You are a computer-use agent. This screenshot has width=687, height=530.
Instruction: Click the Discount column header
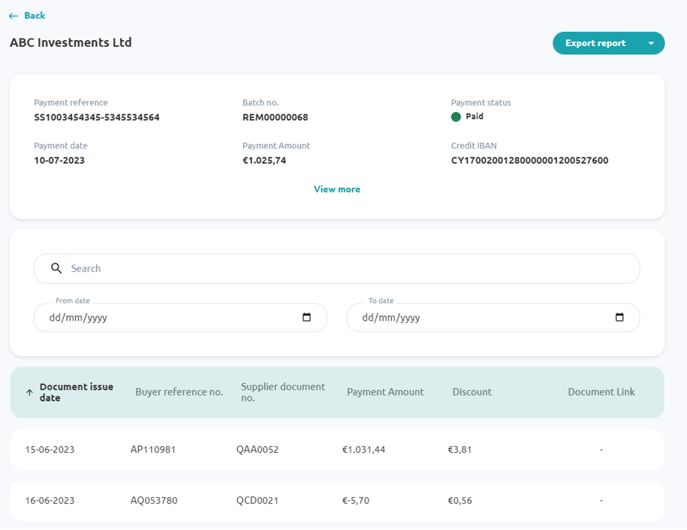click(x=472, y=392)
